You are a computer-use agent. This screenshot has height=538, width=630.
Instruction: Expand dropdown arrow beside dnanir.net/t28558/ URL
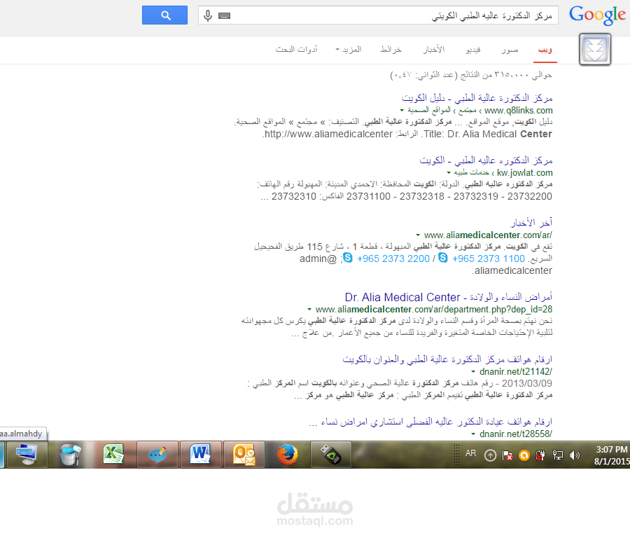tap(473, 434)
